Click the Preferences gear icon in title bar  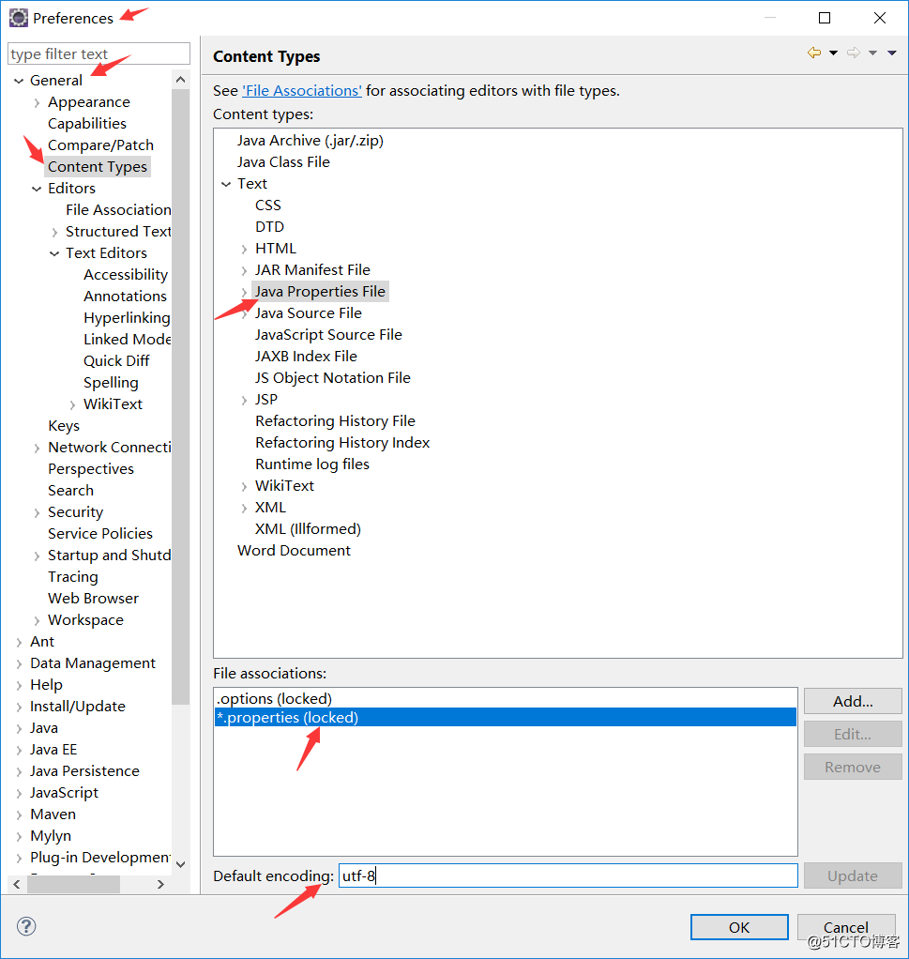click(19, 18)
